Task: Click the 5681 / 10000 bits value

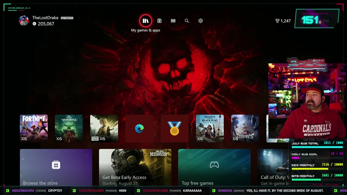Action: tap(332, 175)
